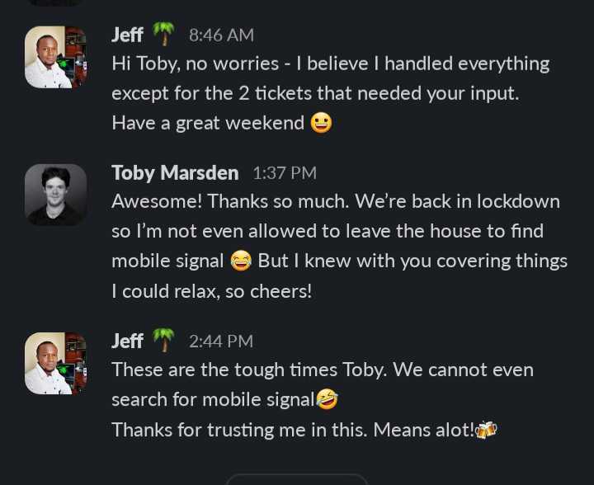Click the partially visible button at the bottom

coord(297,479)
